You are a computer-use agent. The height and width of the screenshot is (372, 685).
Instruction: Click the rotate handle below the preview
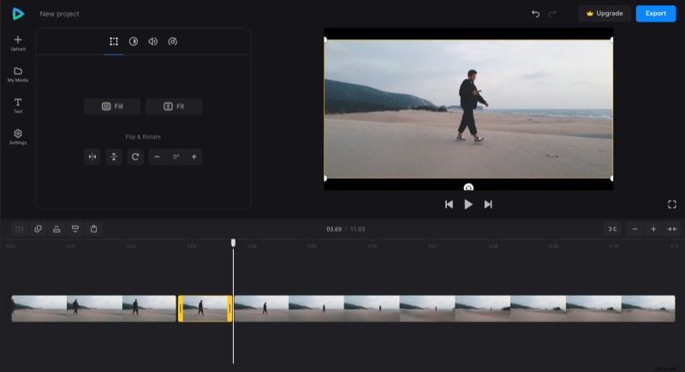point(468,187)
